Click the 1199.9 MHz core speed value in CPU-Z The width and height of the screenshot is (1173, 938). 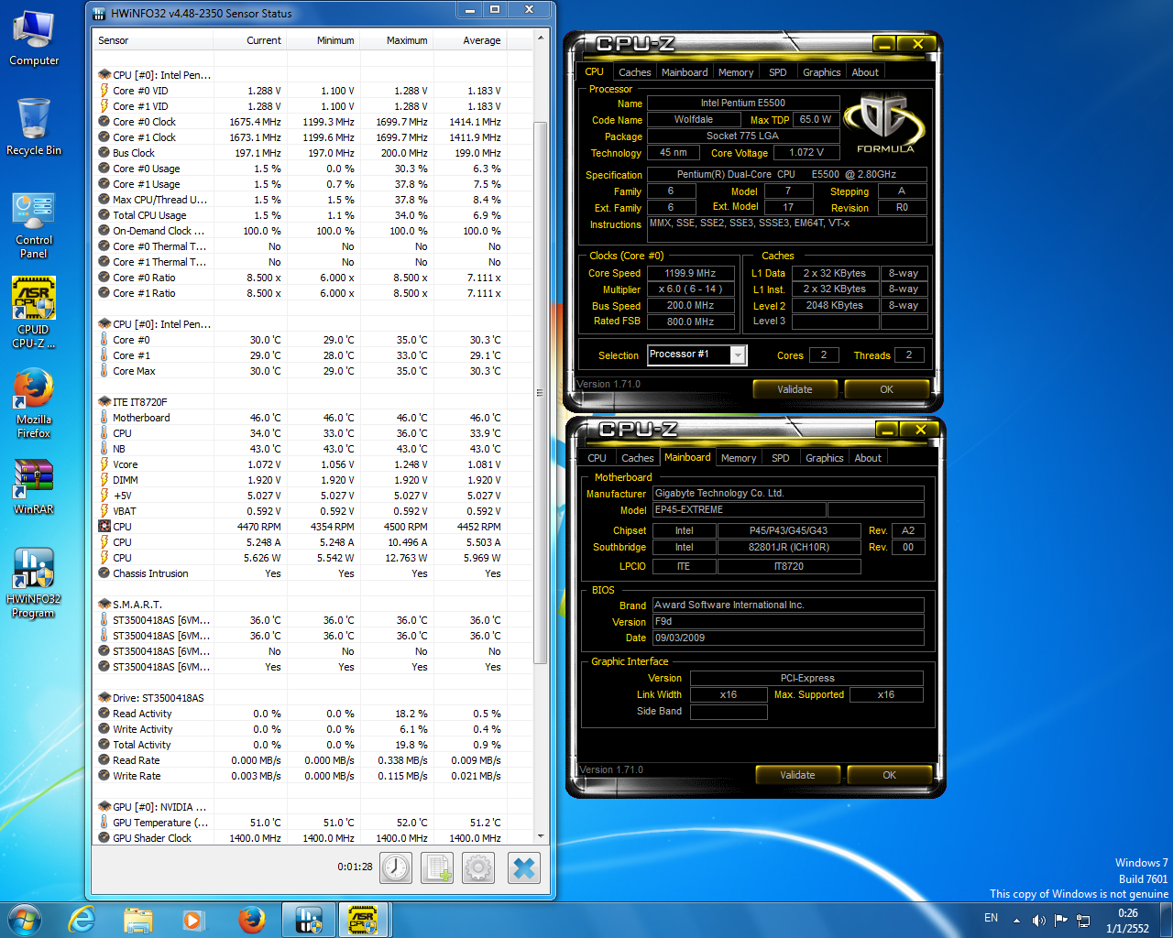[x=691, y=273]
